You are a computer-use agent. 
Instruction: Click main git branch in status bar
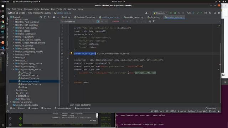pyautogui.click(x=213, y=111)
